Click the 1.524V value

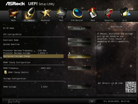44,87
